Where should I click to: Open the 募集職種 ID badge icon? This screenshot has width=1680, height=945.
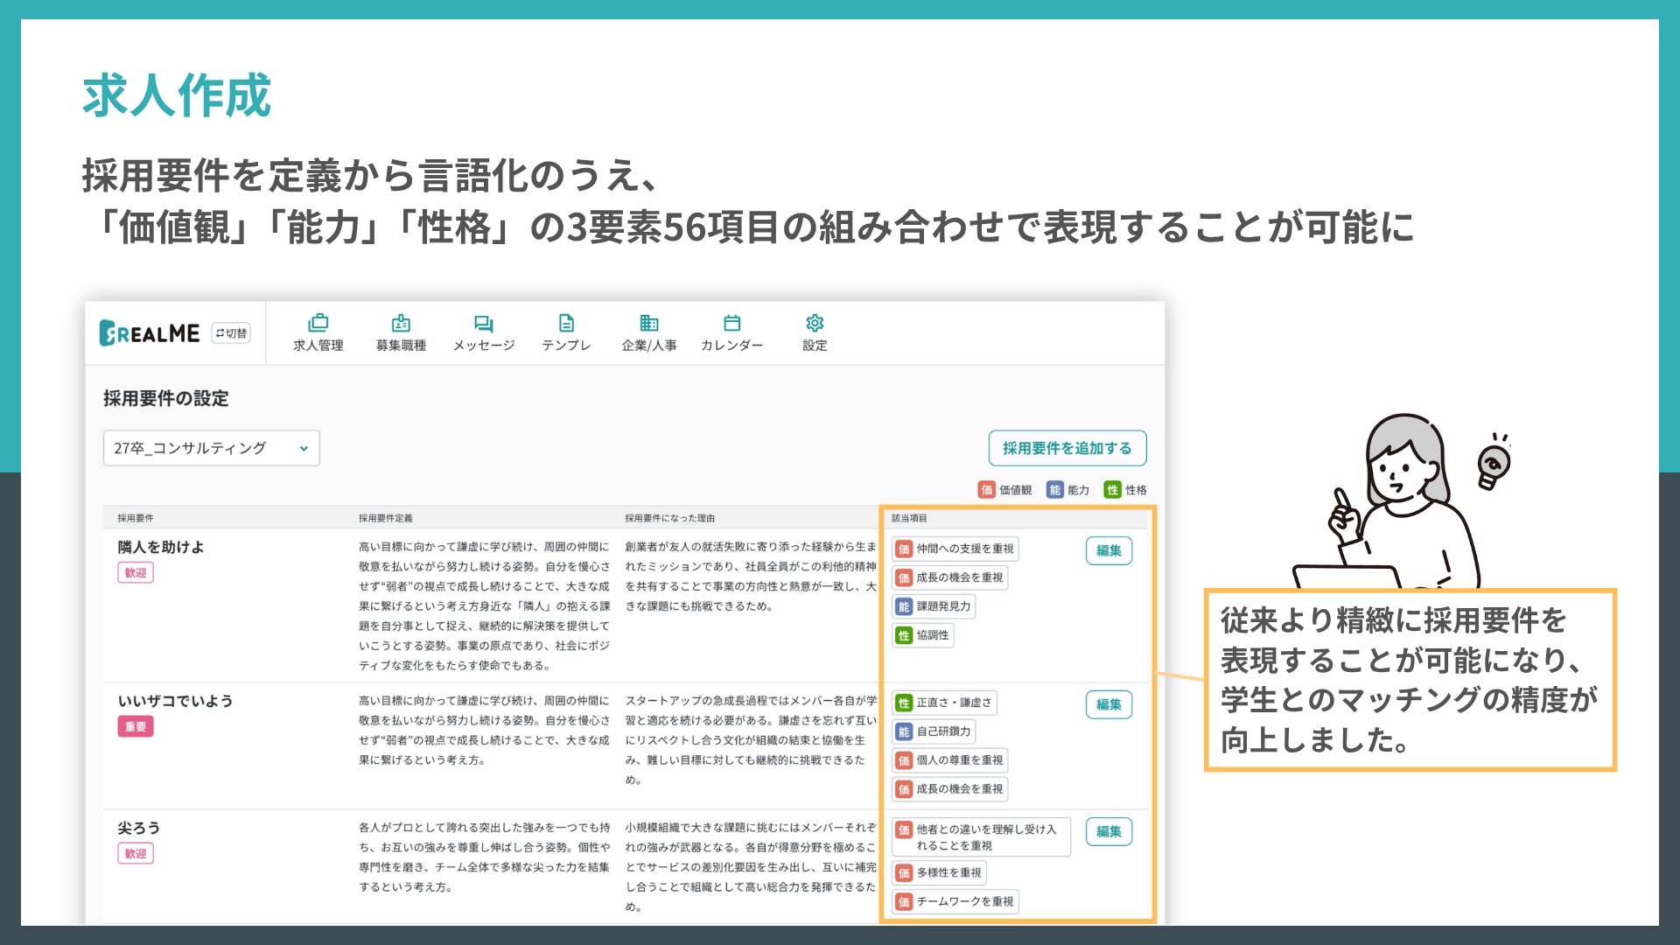[x=401, y=323]
